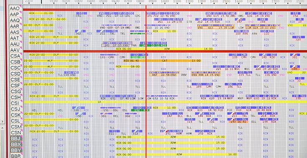307x158 pixels.
Task: Click the upward arrow below the left scroll arrow
Action: click(x=2, y=128)
